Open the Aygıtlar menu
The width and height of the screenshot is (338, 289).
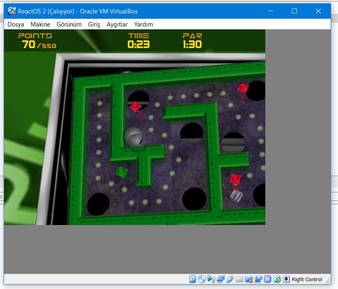[117, 24]
